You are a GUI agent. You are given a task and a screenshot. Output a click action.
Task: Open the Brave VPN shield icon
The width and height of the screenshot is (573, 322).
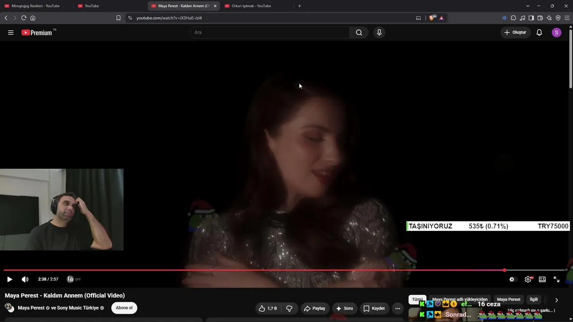pyautogui.click(x=558, y=18)
